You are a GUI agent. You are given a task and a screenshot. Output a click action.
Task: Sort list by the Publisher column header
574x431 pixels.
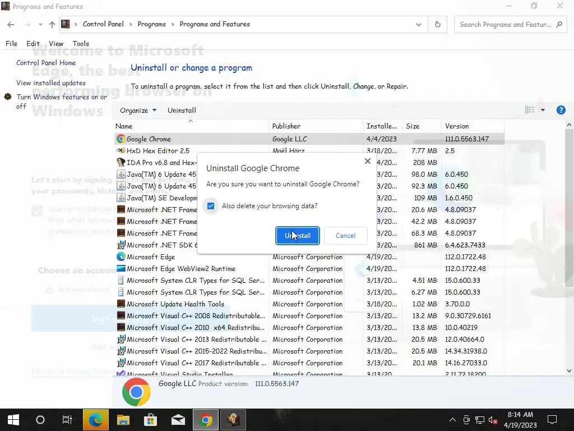tap(316, 126)
